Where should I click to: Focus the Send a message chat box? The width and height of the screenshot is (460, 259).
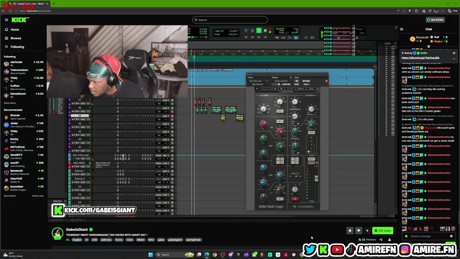coord(428,236)
